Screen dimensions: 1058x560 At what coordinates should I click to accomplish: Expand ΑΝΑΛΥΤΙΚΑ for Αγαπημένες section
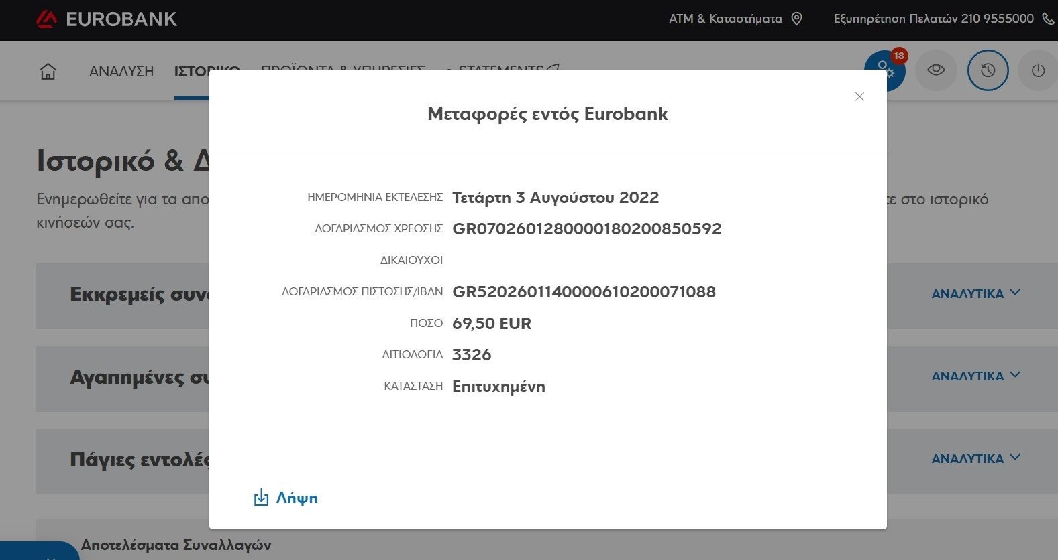(x=975, y=376)
